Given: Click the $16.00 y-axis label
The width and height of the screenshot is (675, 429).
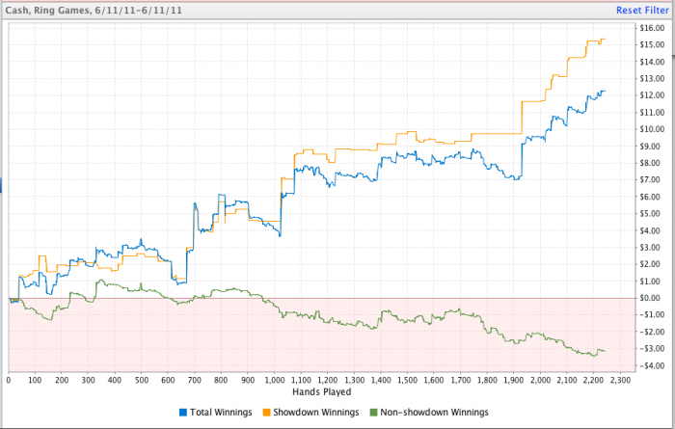Looking at the screenshot, I should (652, 28).
